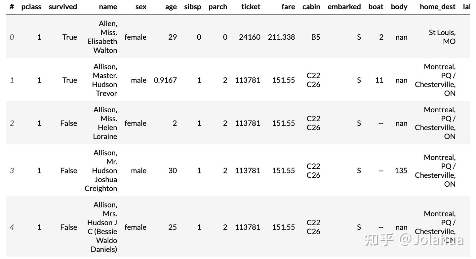Select the "name" column header
476x259 pixels.
click(x=108, y=7)
